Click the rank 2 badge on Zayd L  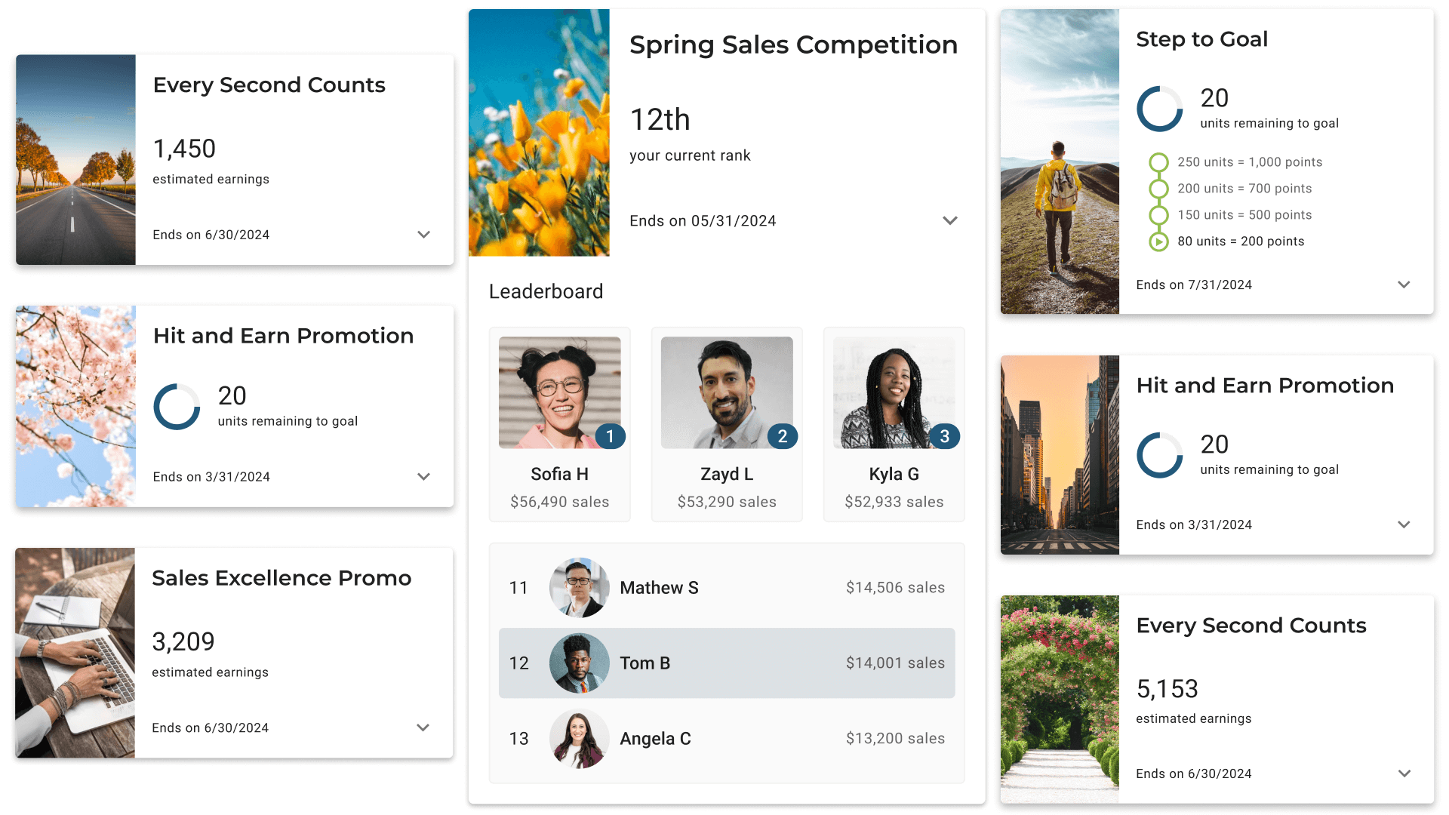(x=783, y=436)
